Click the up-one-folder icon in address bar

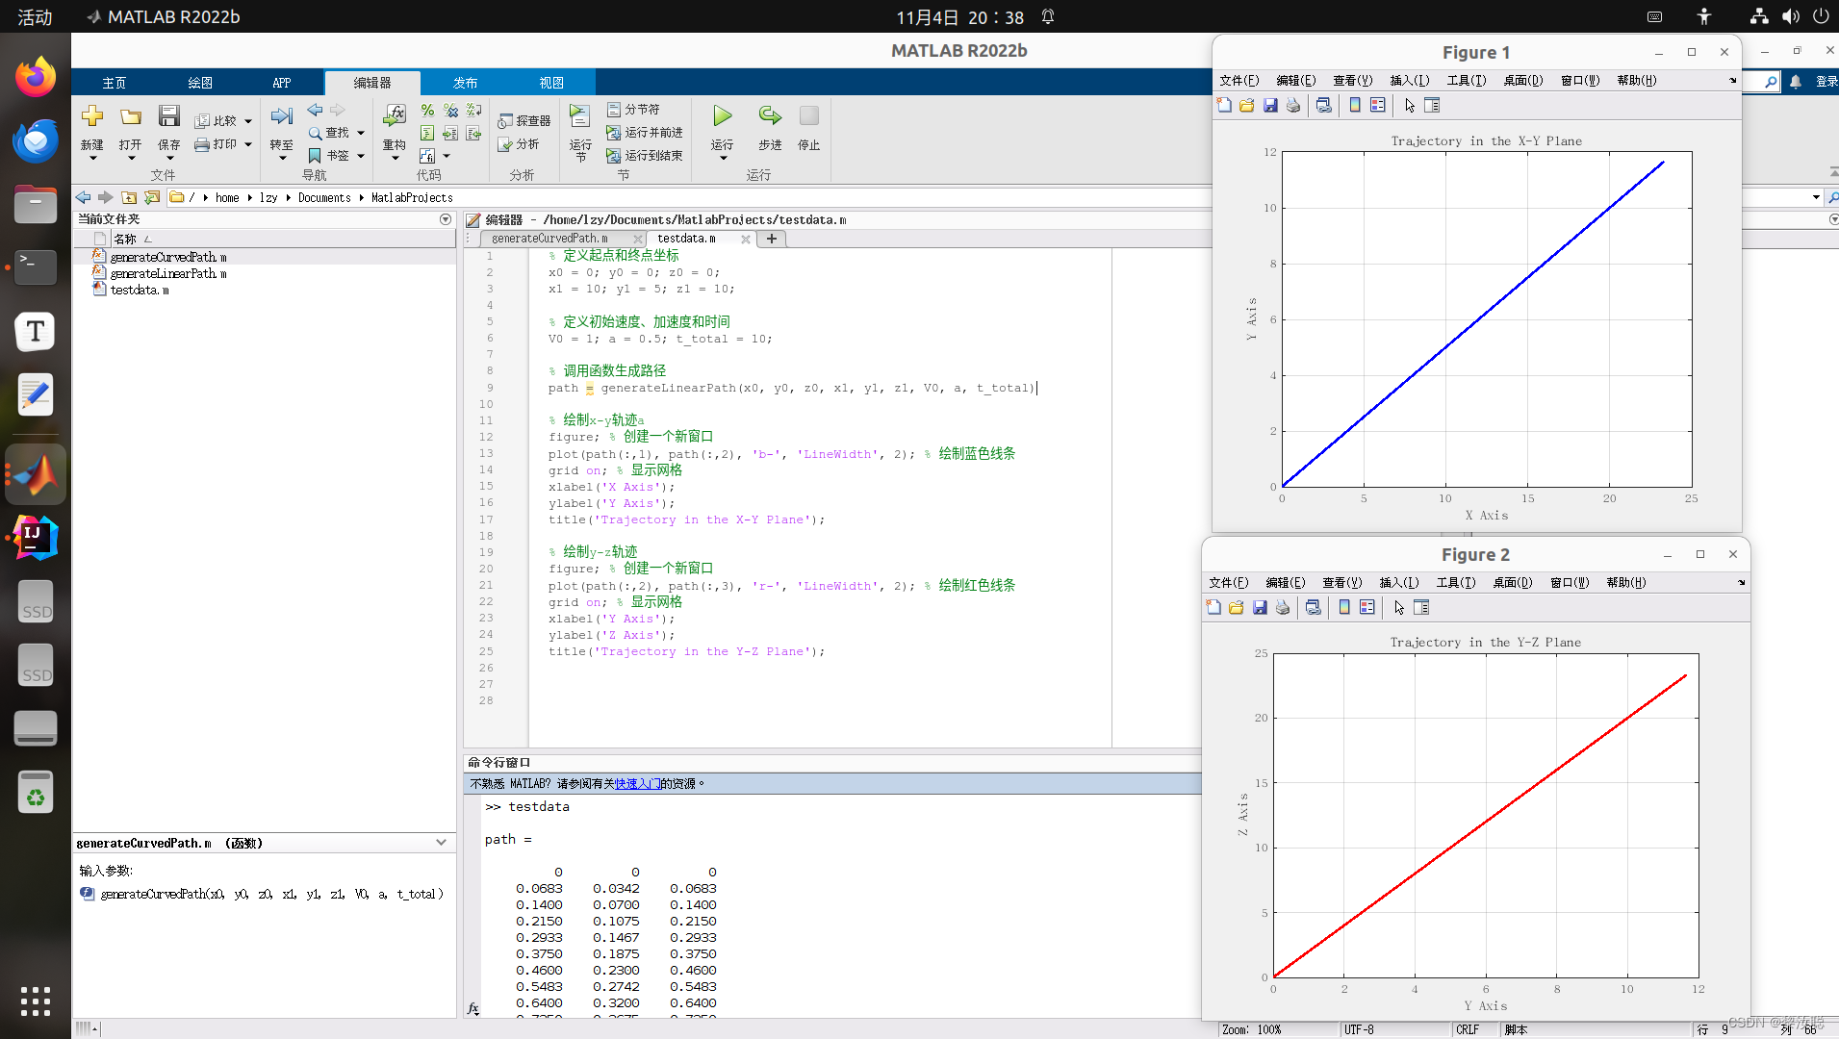[x=129, y=197]
